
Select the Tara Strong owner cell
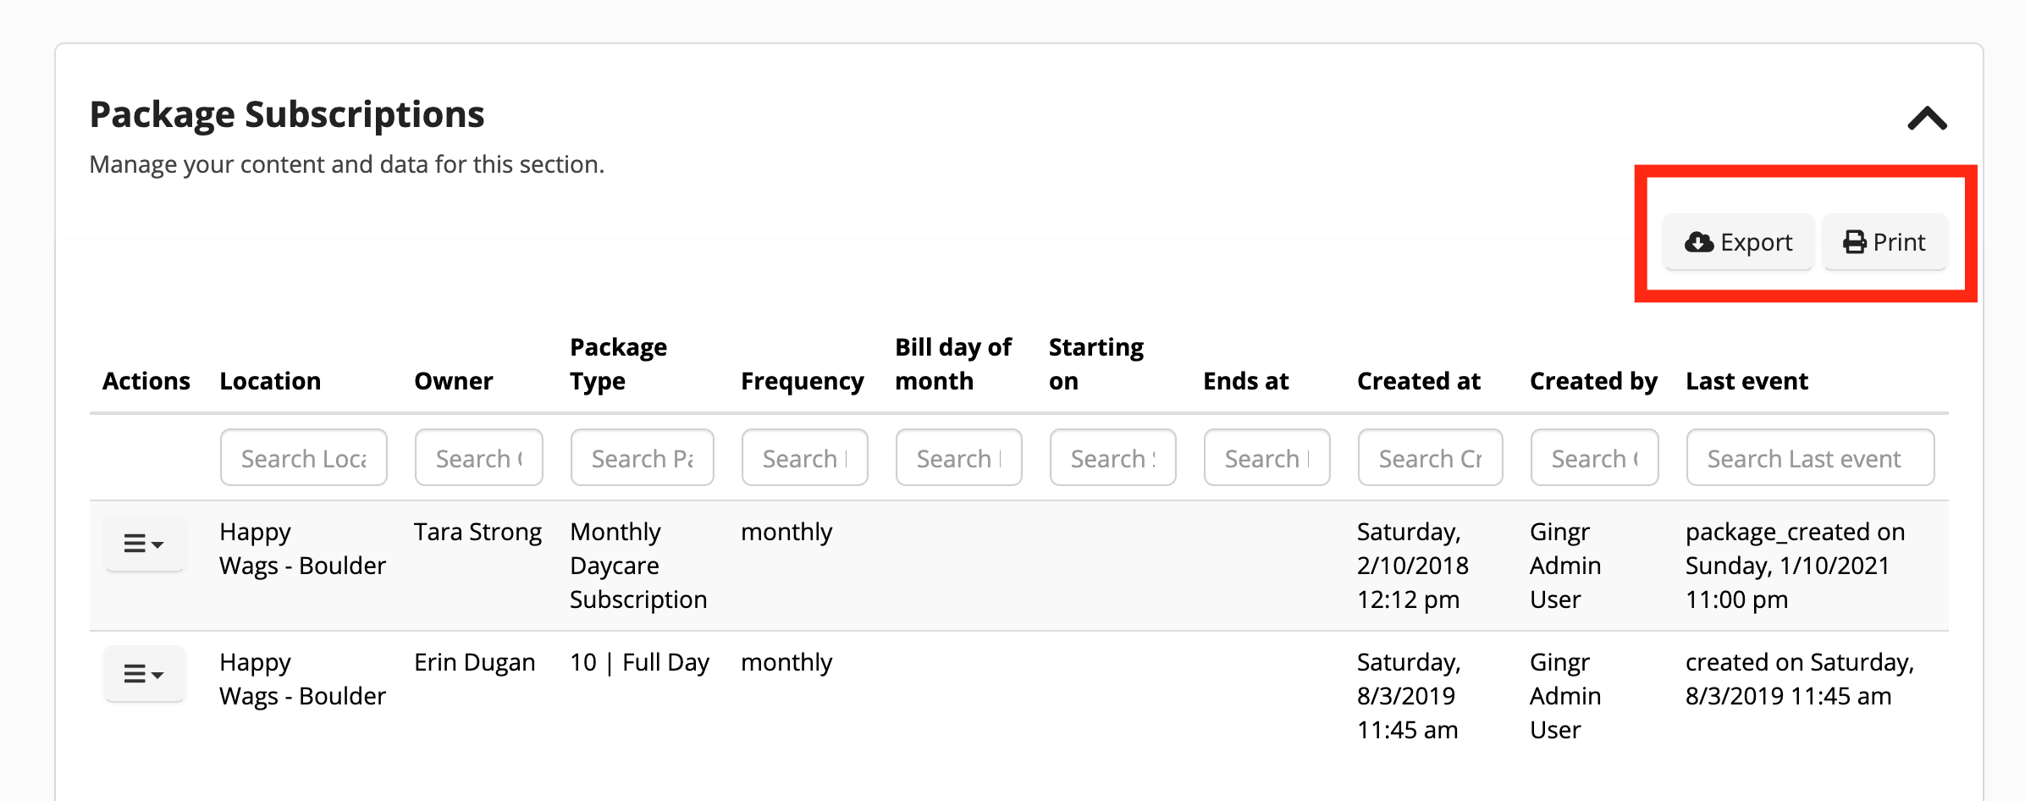pos(477,532)
